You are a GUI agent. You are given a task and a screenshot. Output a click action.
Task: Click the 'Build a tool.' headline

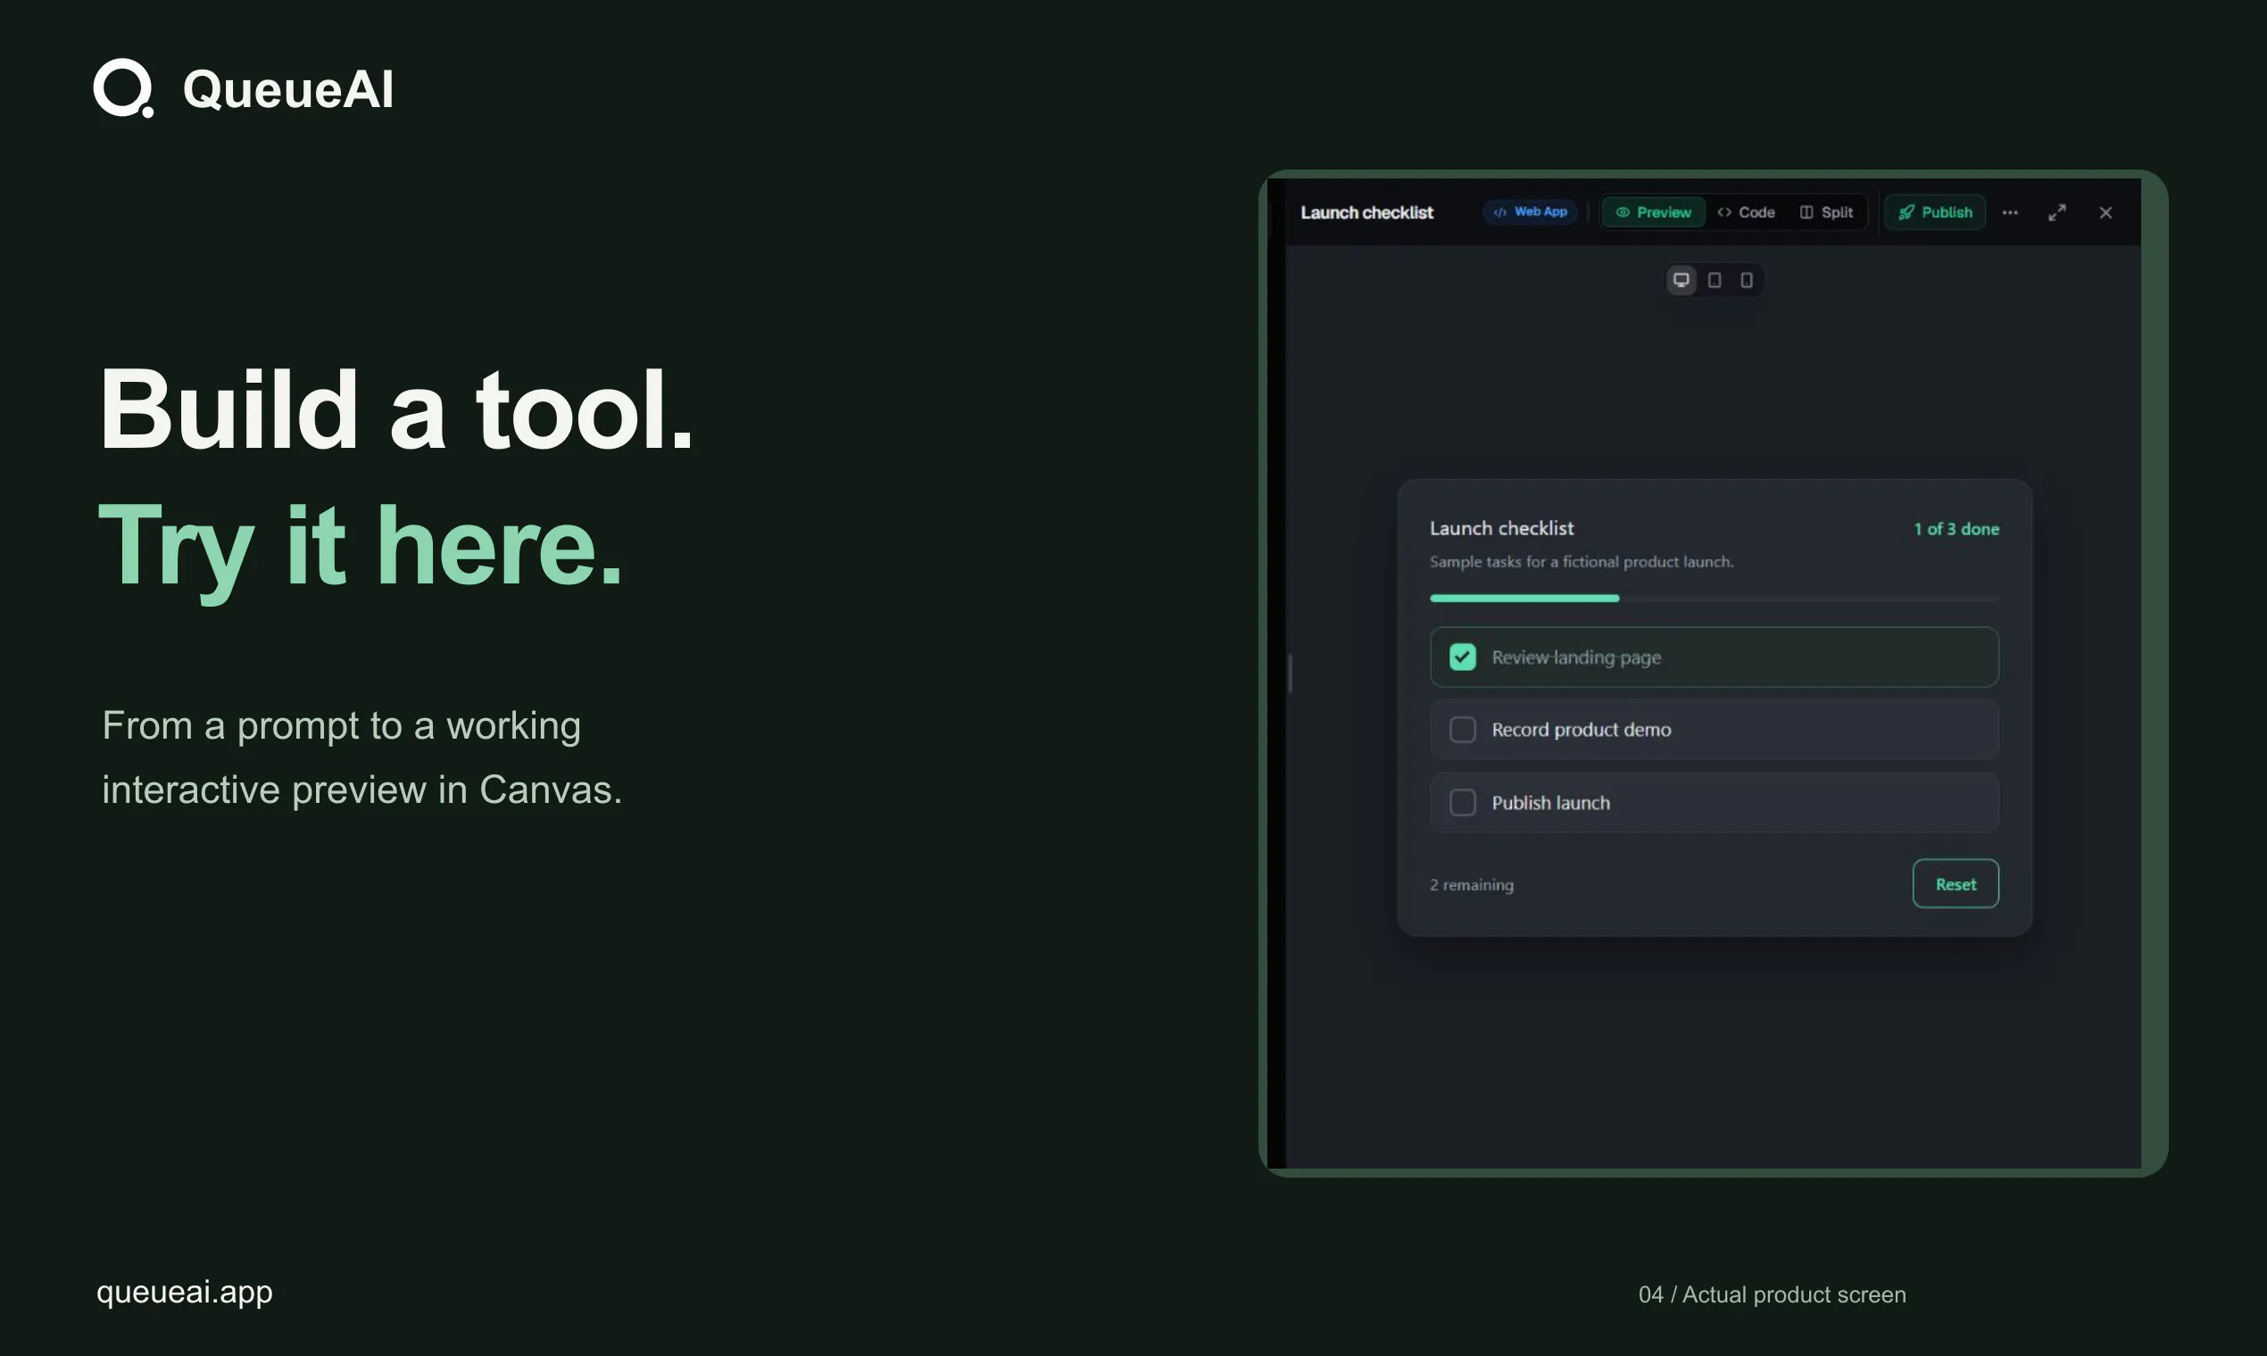pos(395,409)
